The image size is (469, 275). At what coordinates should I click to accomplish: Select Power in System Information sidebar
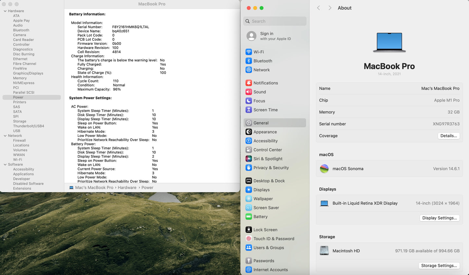click(x=31, y=97)
